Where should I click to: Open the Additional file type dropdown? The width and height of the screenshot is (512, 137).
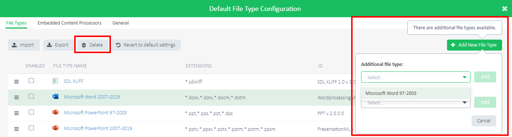click(416, 77)
